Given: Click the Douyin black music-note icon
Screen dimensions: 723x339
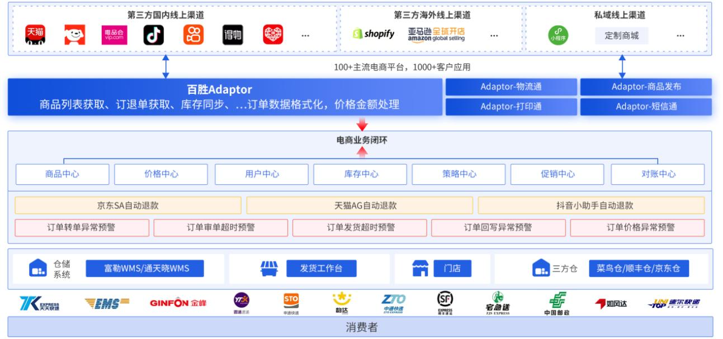Looking at the screenshot, I should pyautogui.click(x=154, y=35).
